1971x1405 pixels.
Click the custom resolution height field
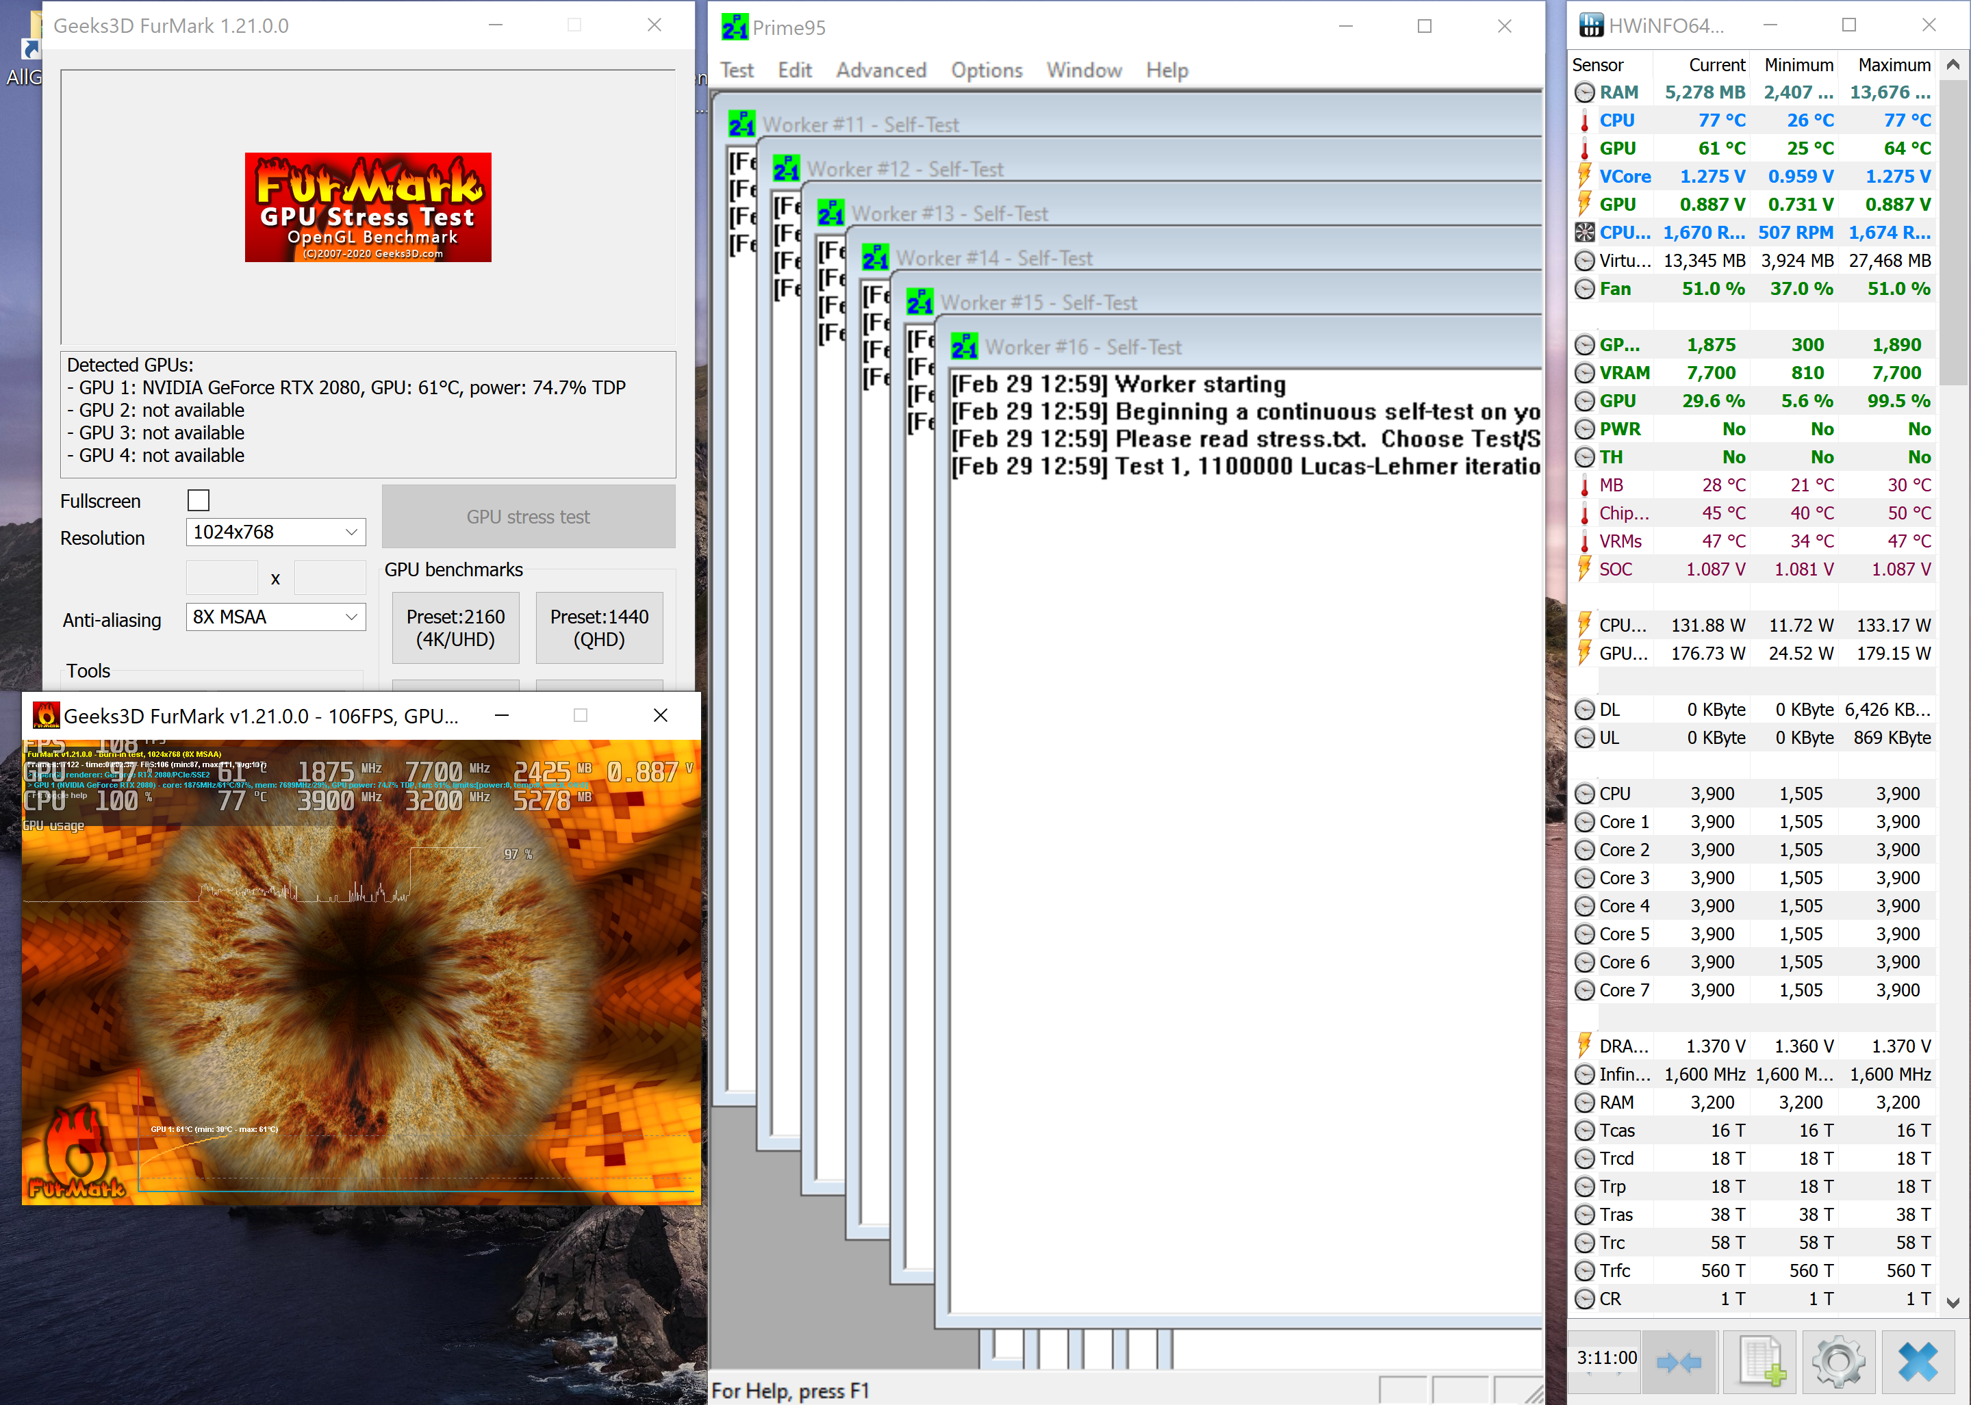click(x=330, y=578)
